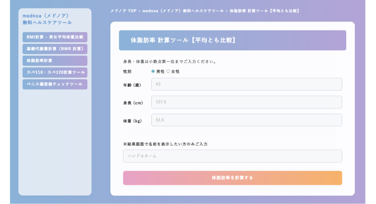Open BMI計算 - 男女平均体重比較 sidebar link
The image size is (376, 204).
click(55, 37)
